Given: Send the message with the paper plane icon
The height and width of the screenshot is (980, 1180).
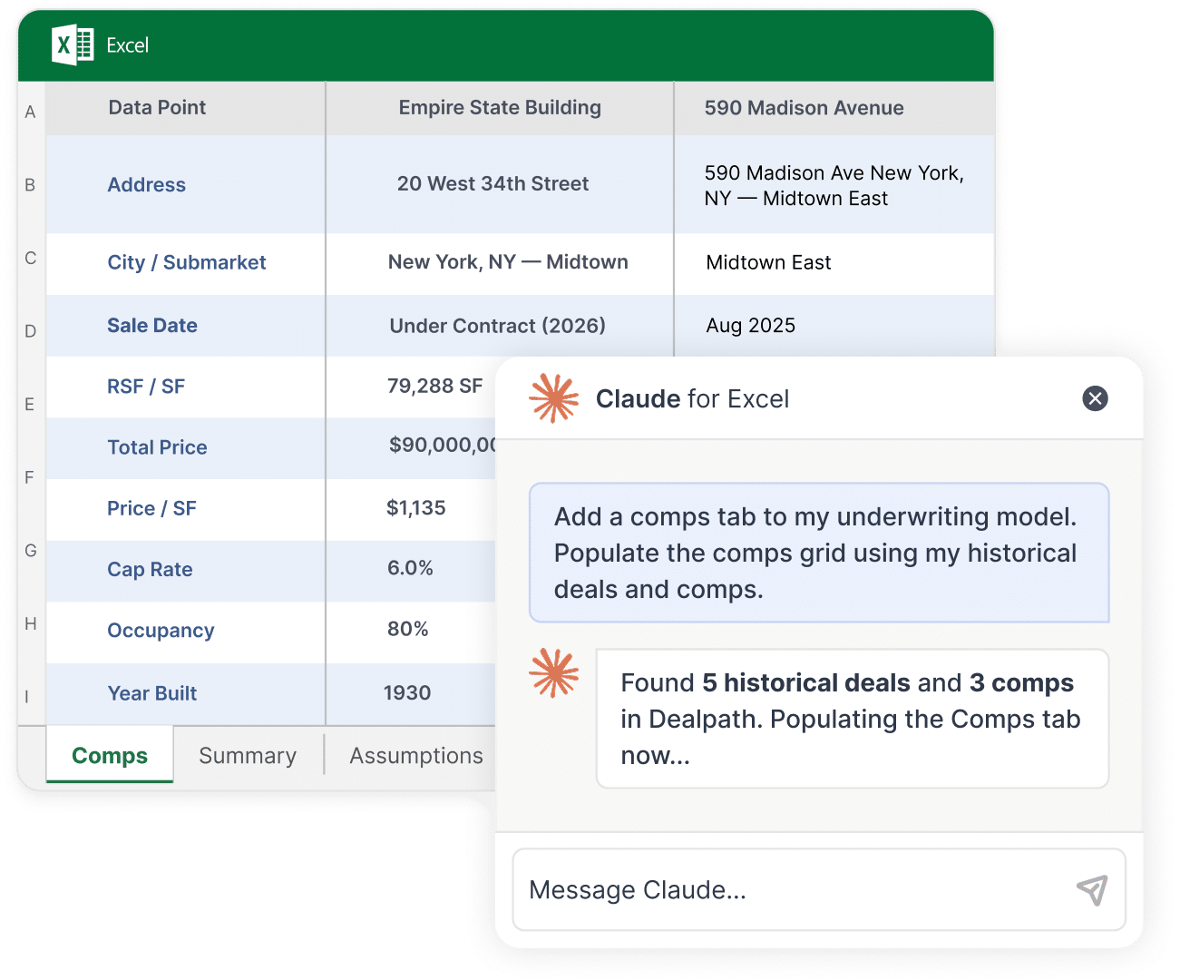Looking at the screenshot, I should coord(1092,890).
